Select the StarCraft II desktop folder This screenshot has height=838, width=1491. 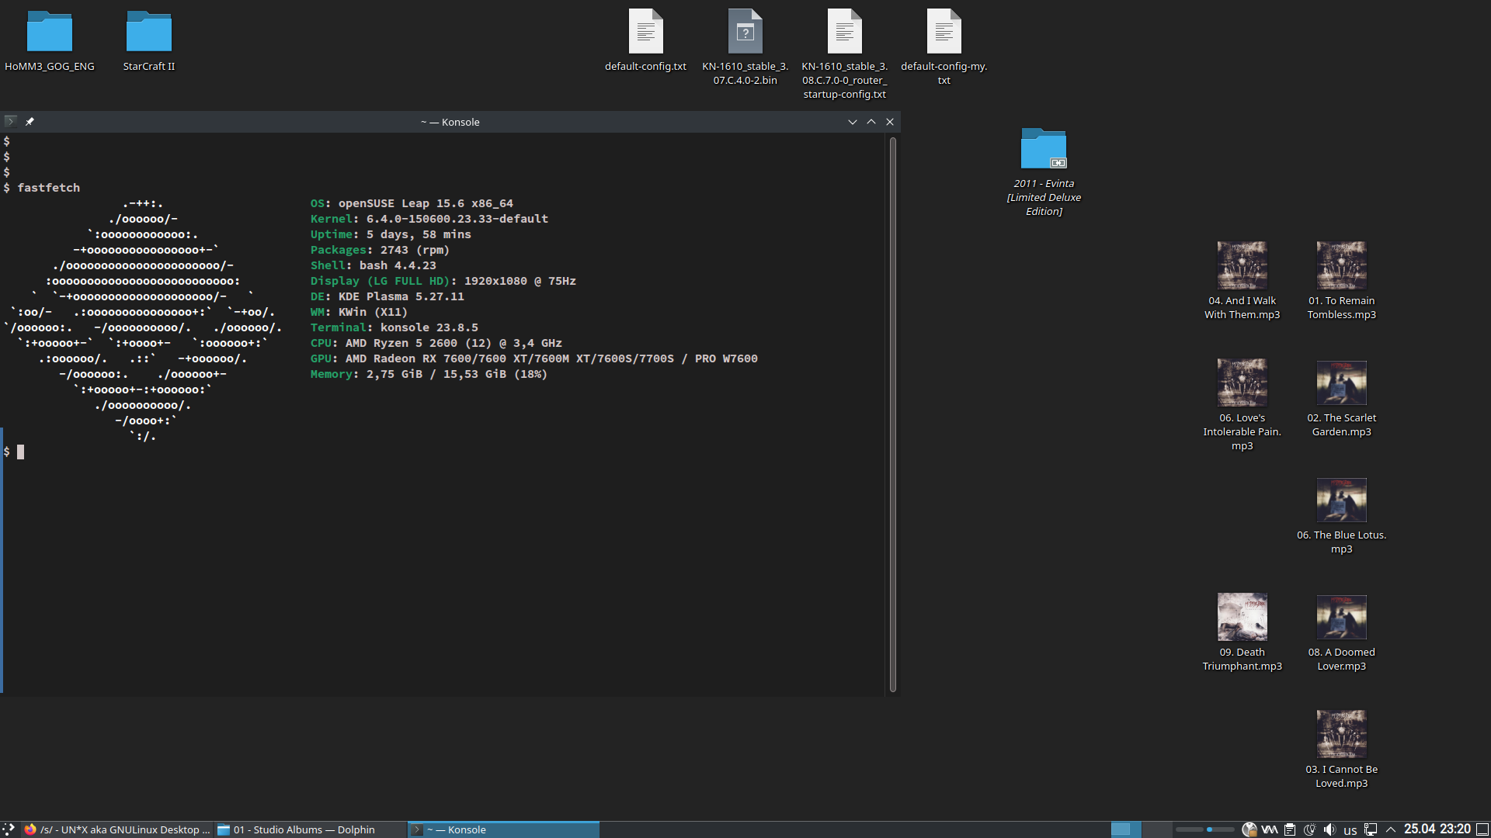(x=149, y=33)
